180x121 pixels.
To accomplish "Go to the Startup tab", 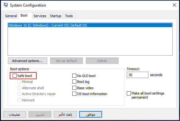I will point(55,16).
